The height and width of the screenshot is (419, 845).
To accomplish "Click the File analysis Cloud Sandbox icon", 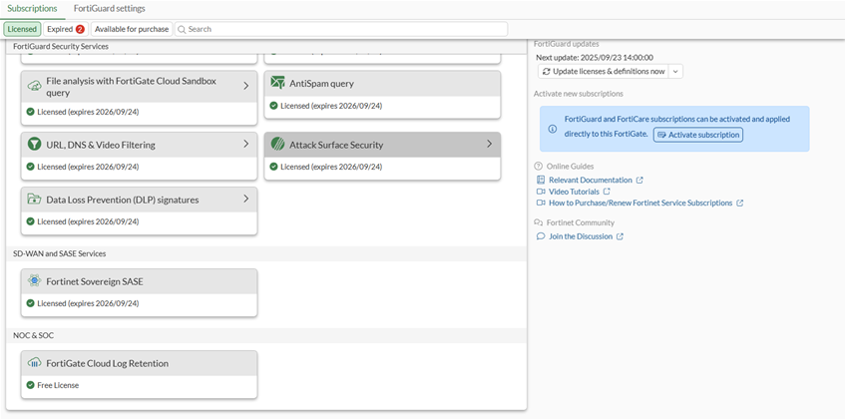I will coord(35,86).
